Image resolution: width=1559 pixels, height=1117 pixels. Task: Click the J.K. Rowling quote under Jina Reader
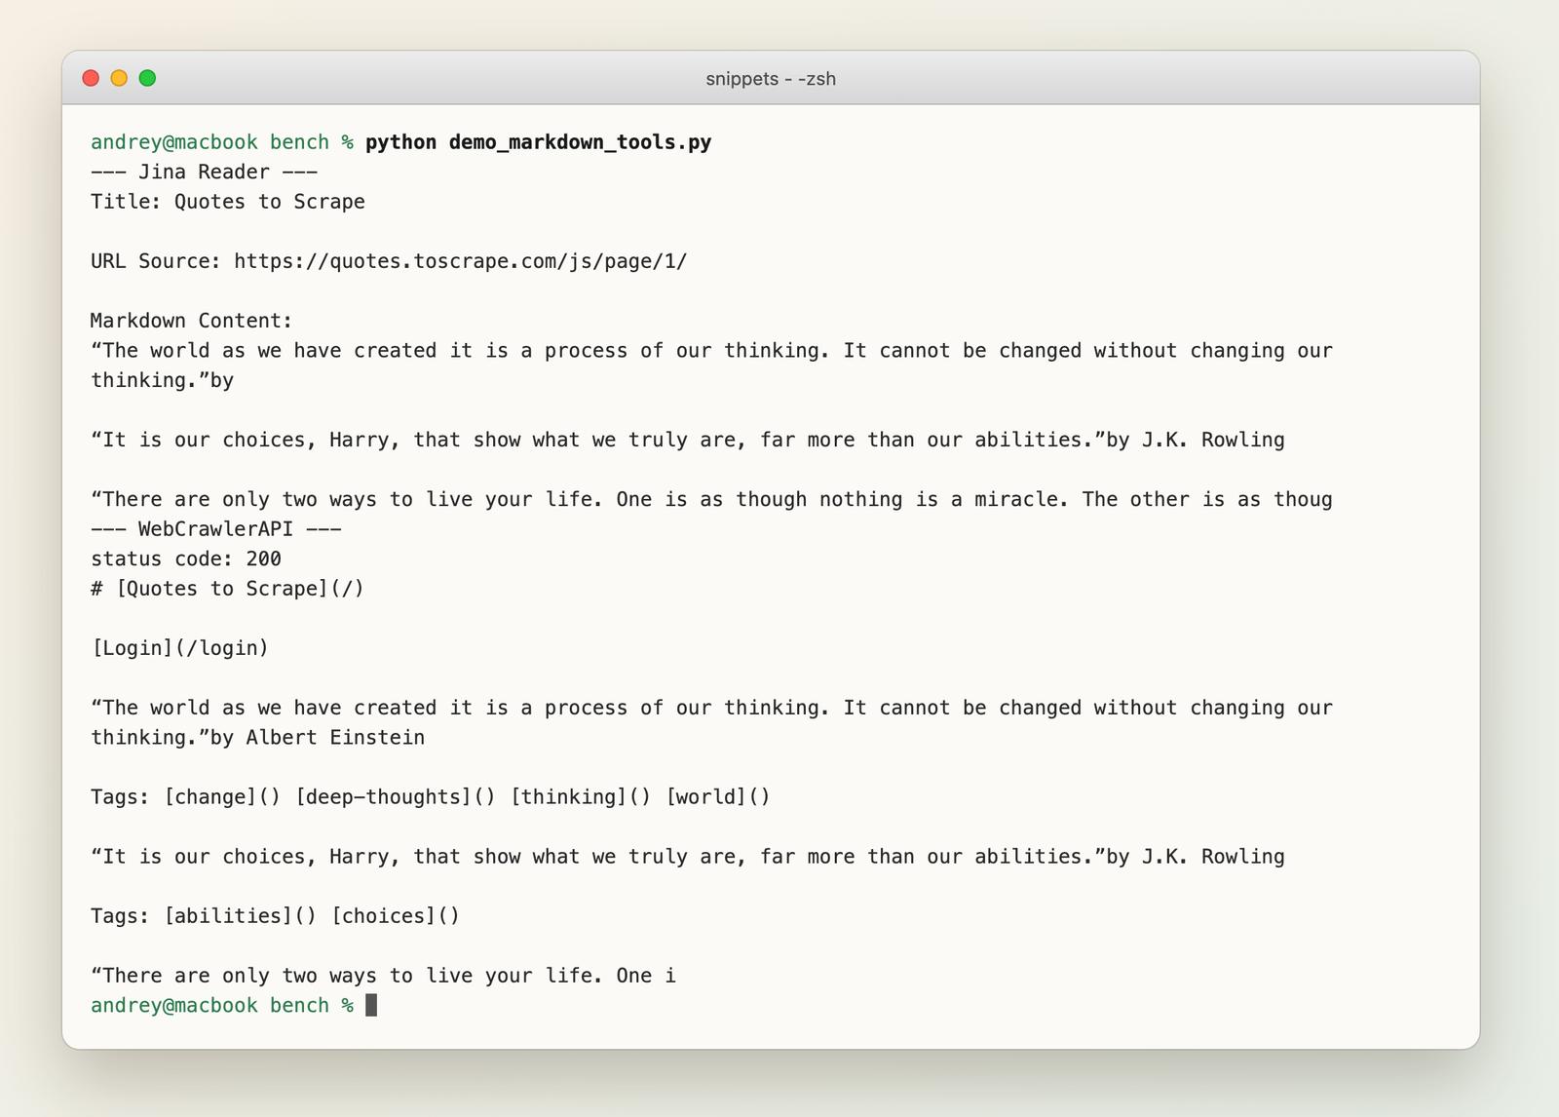(x=688, y=441)
